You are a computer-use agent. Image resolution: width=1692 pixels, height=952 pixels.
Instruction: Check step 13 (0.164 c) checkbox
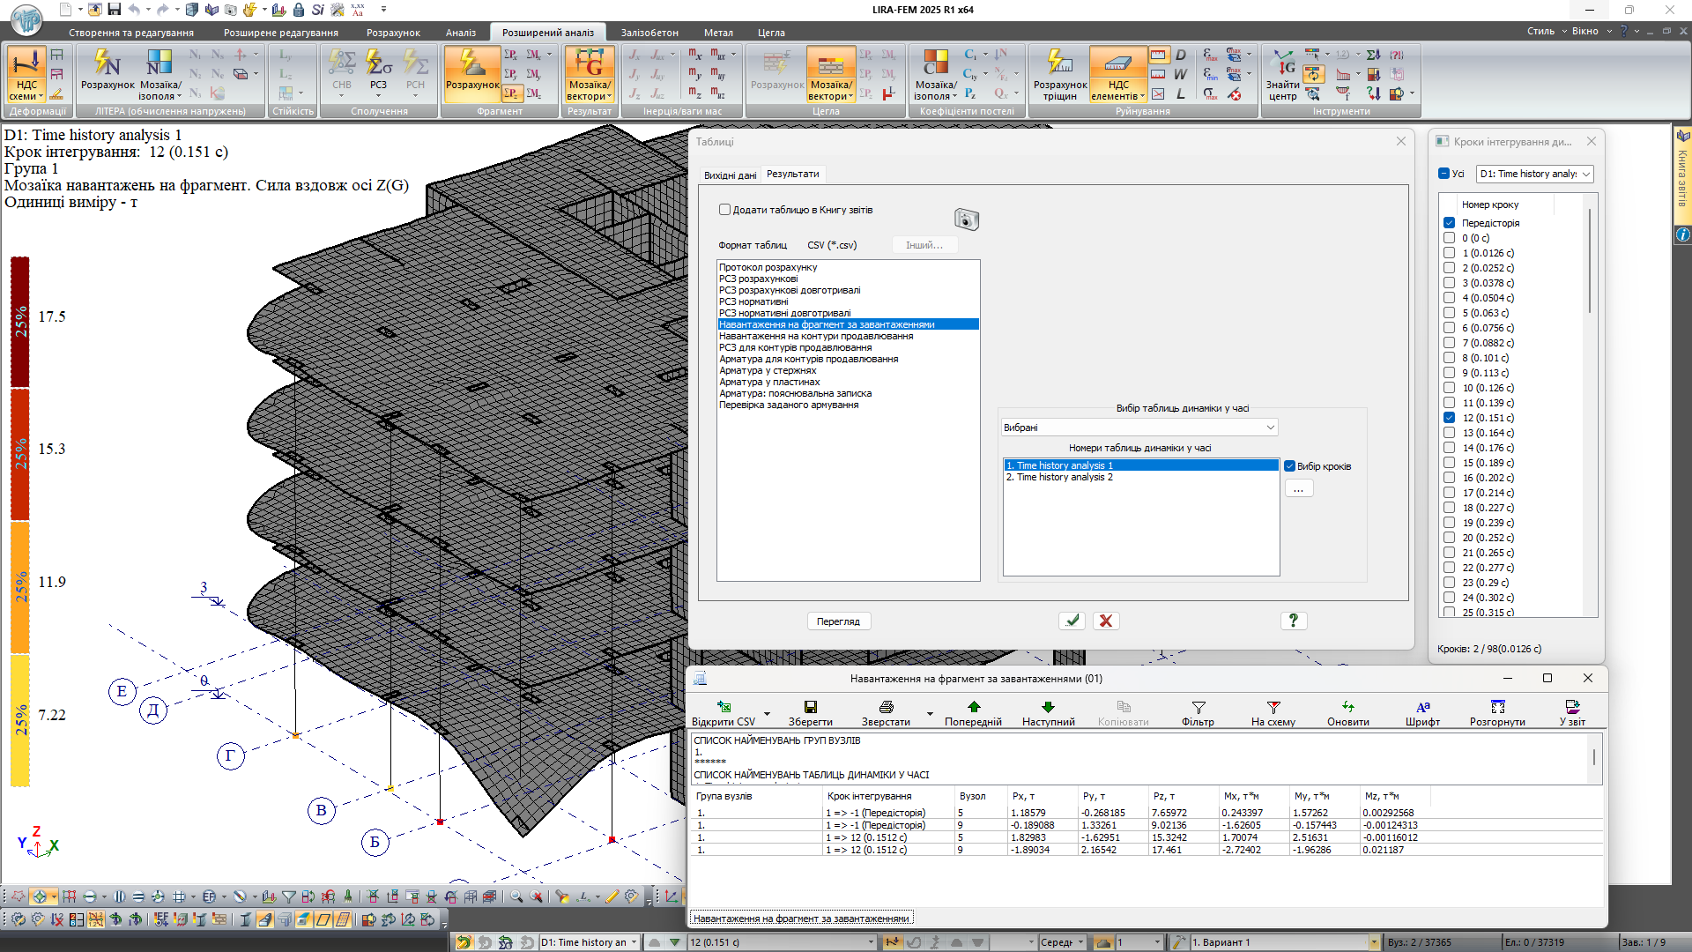pyautogui.click(x=1449, y=433)
